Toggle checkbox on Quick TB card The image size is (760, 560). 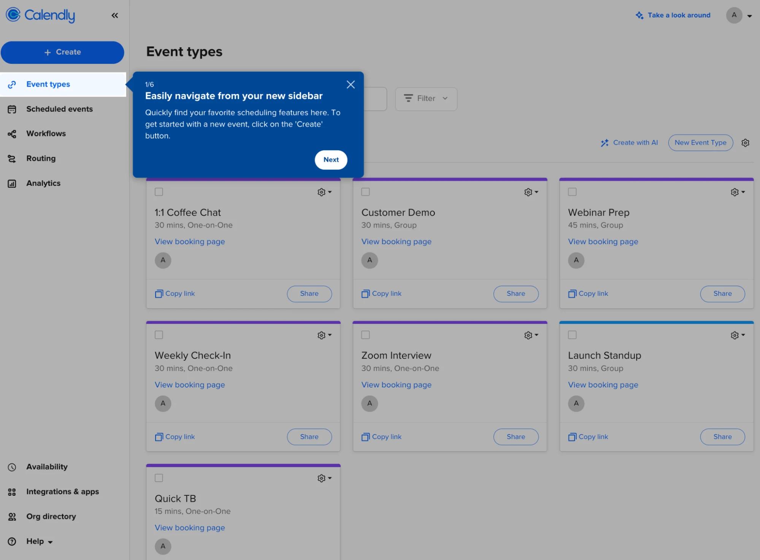[x=159, y=478]
